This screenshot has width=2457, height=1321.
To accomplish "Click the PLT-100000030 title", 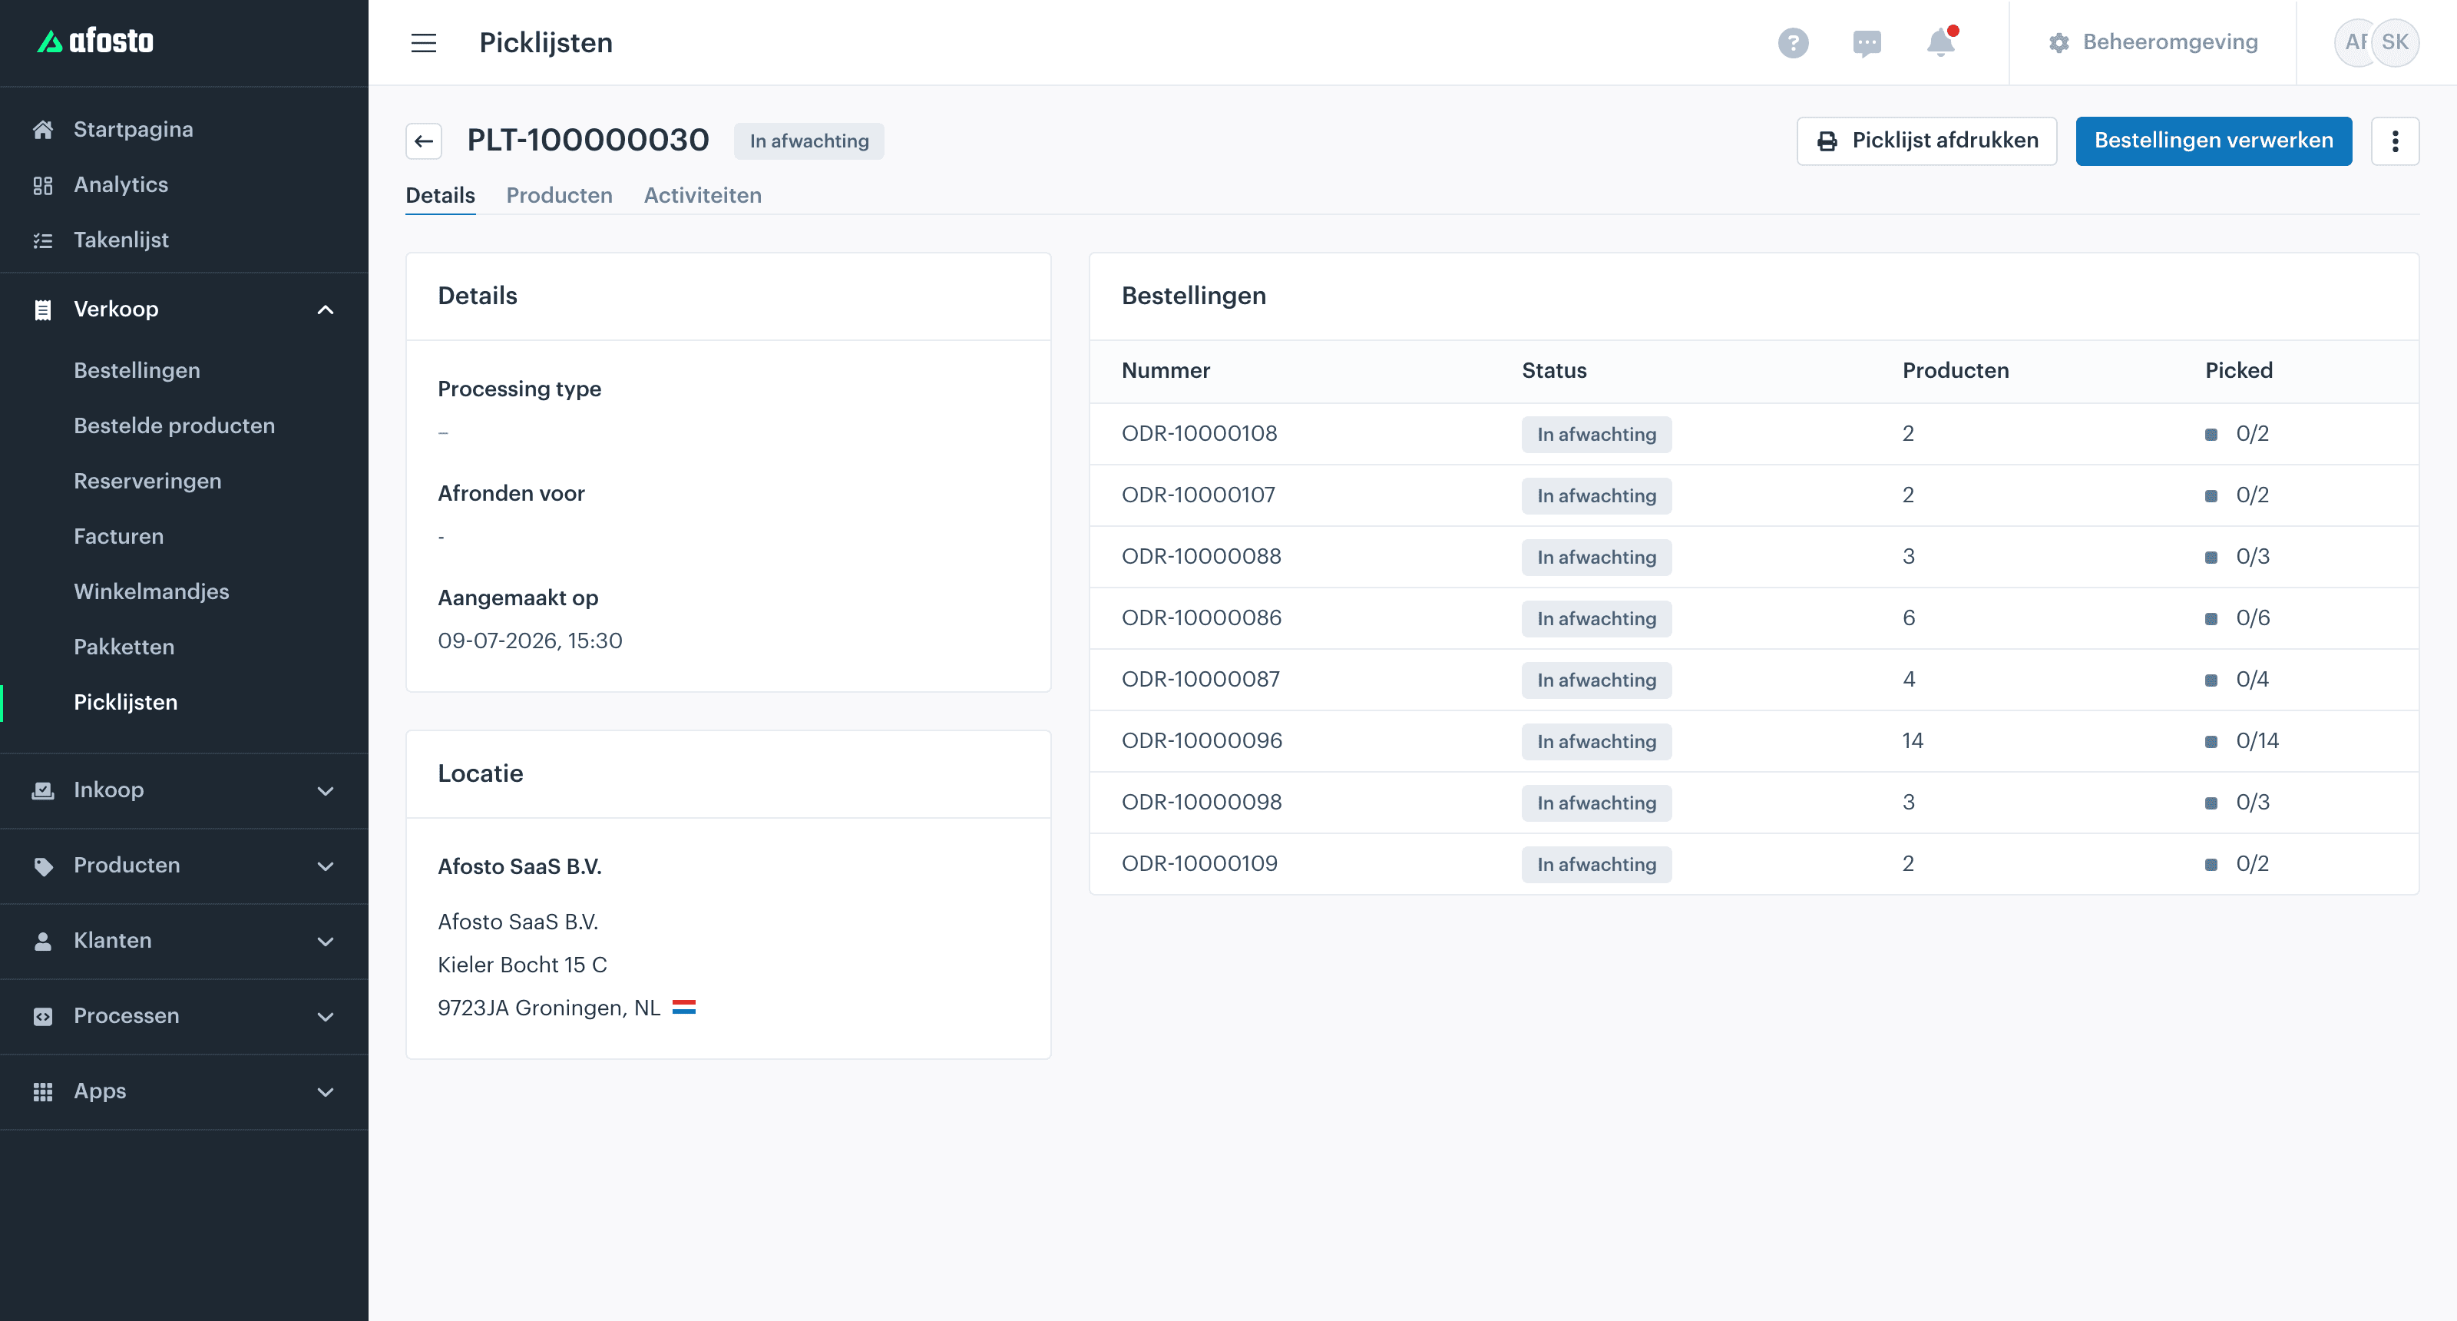I will point(587,141).
